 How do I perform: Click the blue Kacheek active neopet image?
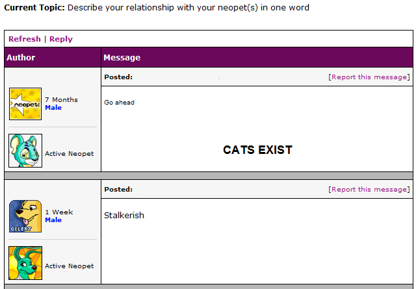point(25,151)
